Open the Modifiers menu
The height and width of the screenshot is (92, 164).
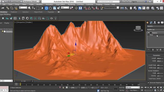click(x=39, y=4)
